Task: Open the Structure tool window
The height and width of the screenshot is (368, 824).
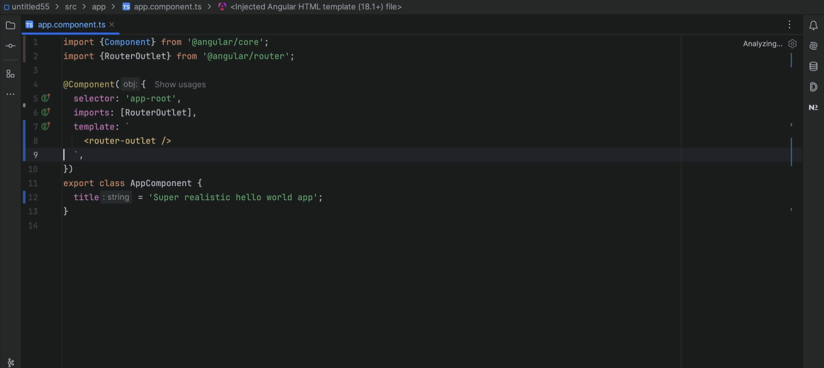Action: (x=10, y=74)
